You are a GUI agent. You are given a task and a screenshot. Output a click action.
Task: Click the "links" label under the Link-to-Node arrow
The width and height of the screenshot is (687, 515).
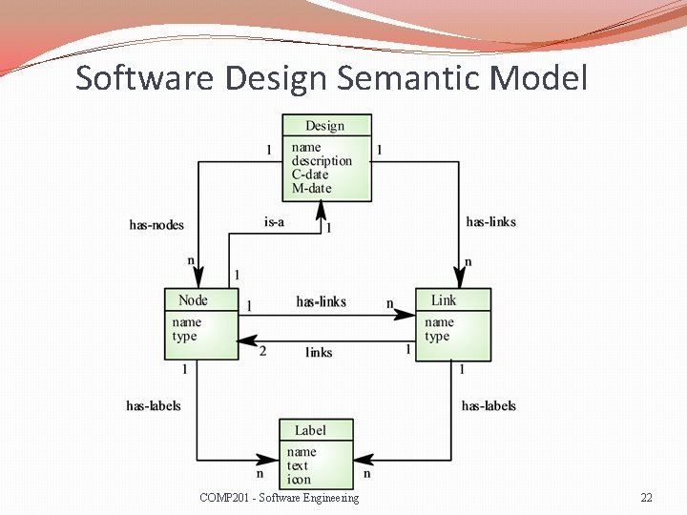pyautogui.click(x=319, y=352)
